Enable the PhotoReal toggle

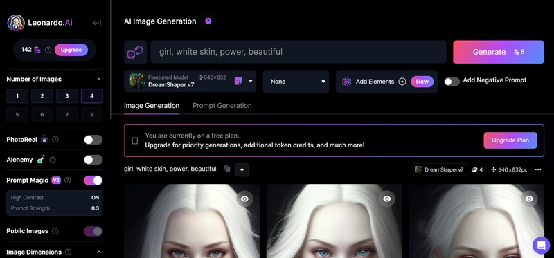click(93, 140)
